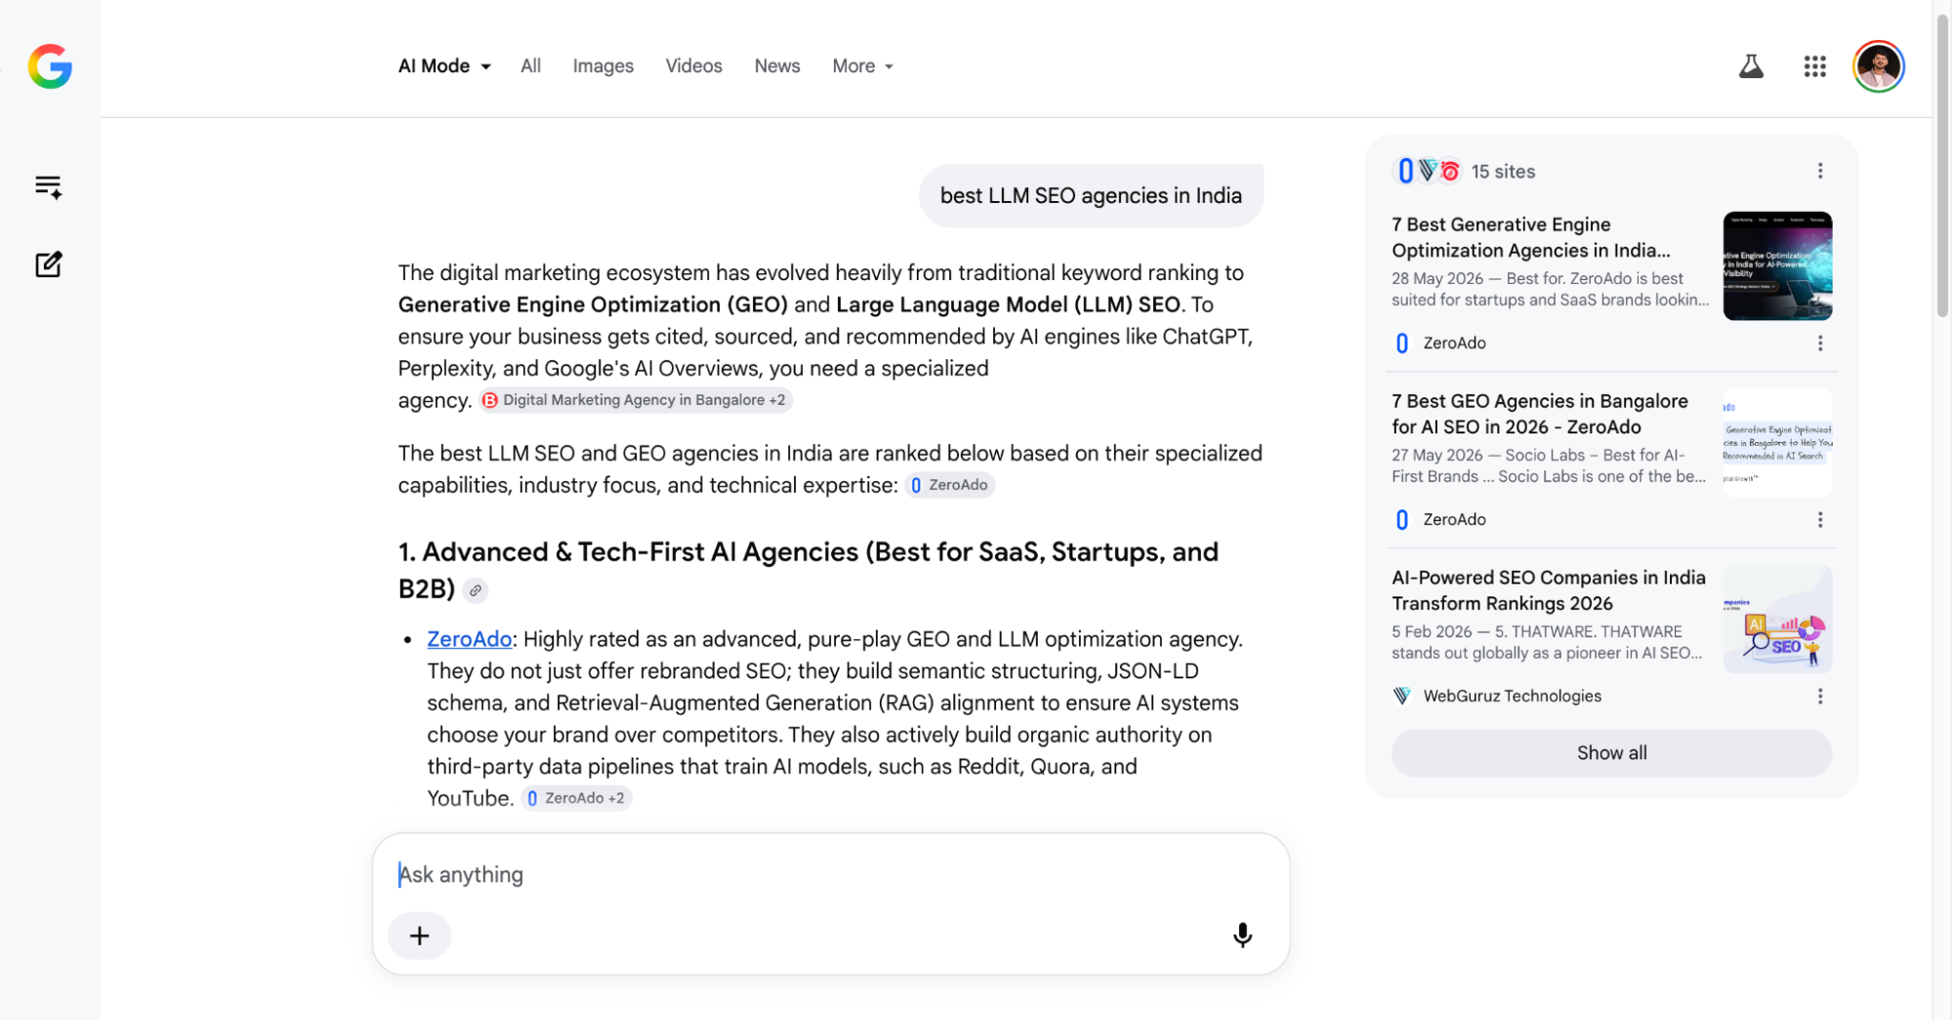Open AI Mode history sidebar icon

click(49, 186)
